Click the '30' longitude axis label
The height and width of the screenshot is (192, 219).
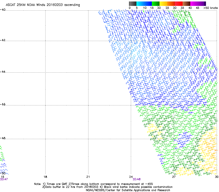click(x=217, y=177)
